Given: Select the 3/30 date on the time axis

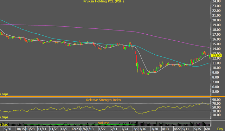Looking at the screenshot, I should click(155, 129).
